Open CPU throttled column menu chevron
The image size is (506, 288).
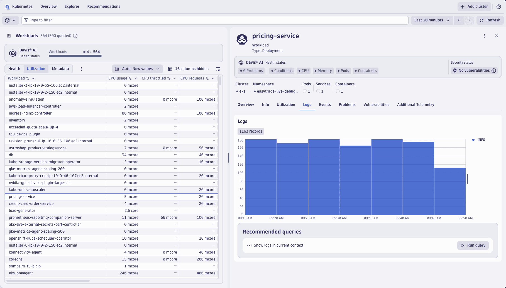[174, 78]
